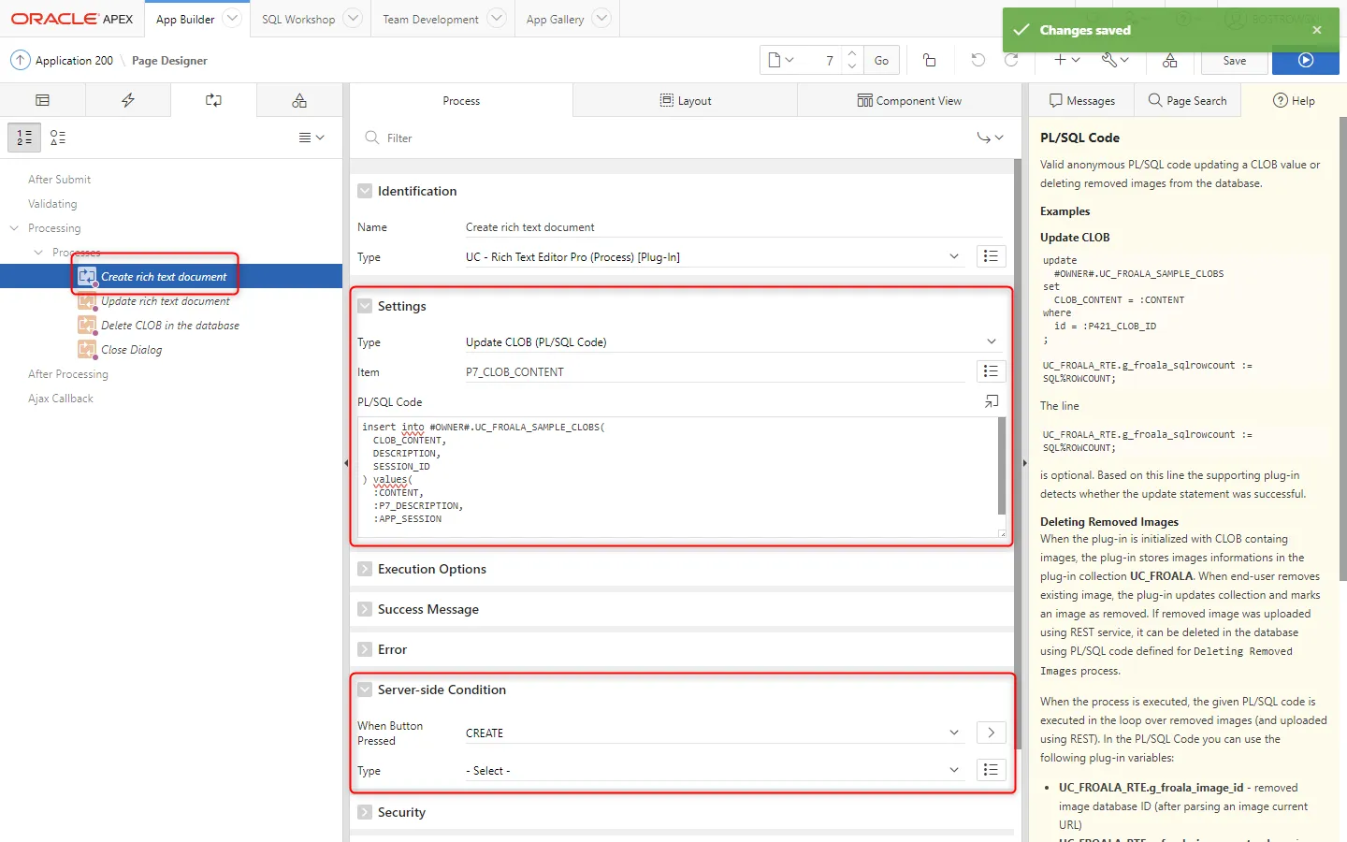The height and width of the screenshot is (842, 1347).
Task: Click the Save button
Action: click(x=1234, y=61)
